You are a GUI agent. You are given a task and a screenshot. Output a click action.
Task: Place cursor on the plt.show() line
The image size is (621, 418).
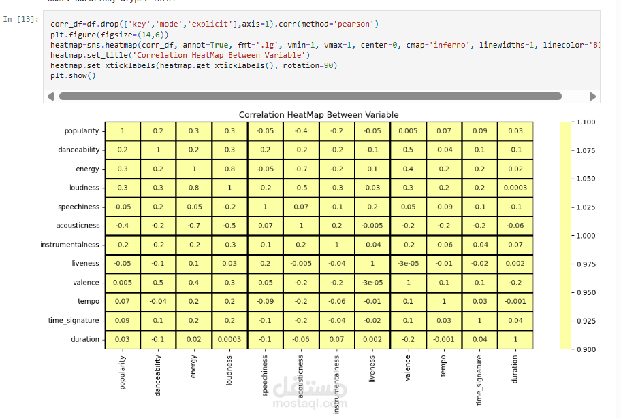(x=73, y=75)
